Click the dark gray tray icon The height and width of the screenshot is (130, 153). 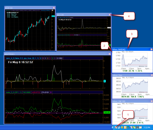[x=137, y=127]
